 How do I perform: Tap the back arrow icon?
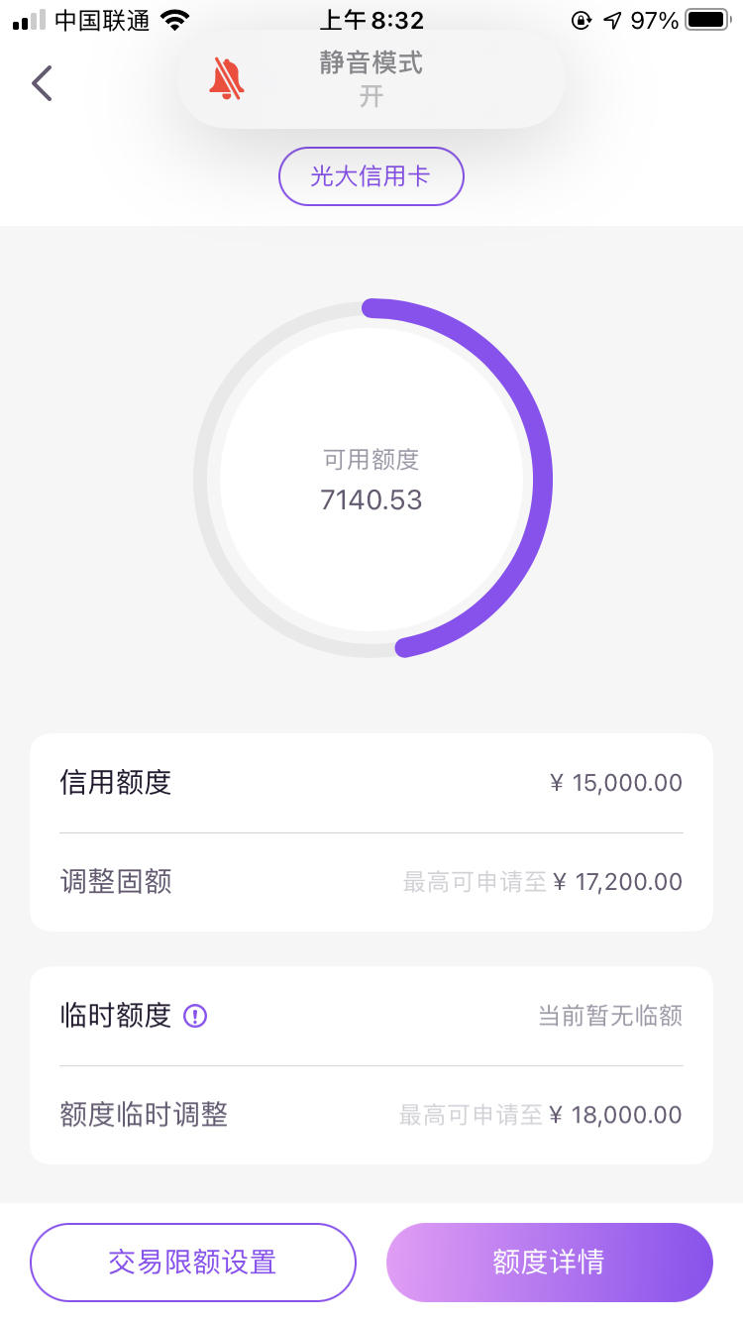point(42,83)
